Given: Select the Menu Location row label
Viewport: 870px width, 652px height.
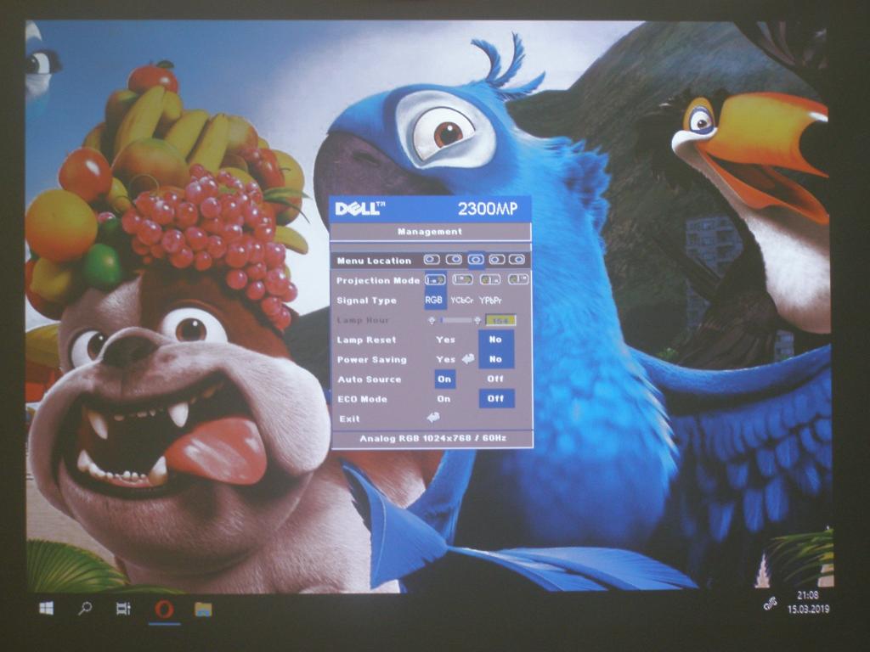Looking at the screenshot, I should click(x=374, y=261).
